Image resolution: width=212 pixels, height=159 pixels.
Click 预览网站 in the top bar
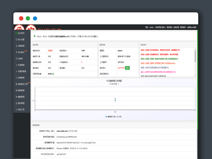(x=169, y=27)
